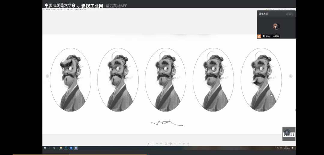Click the zoom out magnifier icon
This screenshot has height=155, width=324.
(x=161, y=143)
